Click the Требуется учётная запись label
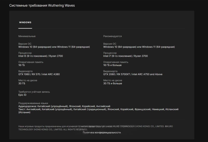The image size is (208, 142). (x=34, y=92)
